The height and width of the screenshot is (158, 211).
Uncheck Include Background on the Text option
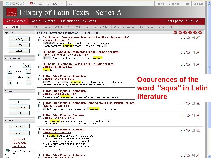(7, 151)
